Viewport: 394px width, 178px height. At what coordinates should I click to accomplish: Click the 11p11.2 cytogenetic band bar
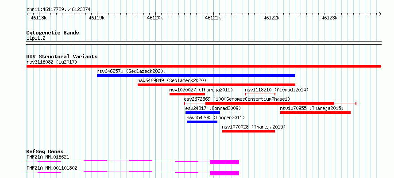[x=204, y=42]
